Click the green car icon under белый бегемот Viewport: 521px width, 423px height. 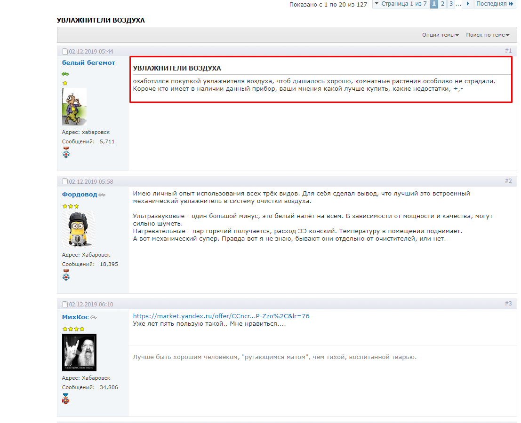point(65,74)
